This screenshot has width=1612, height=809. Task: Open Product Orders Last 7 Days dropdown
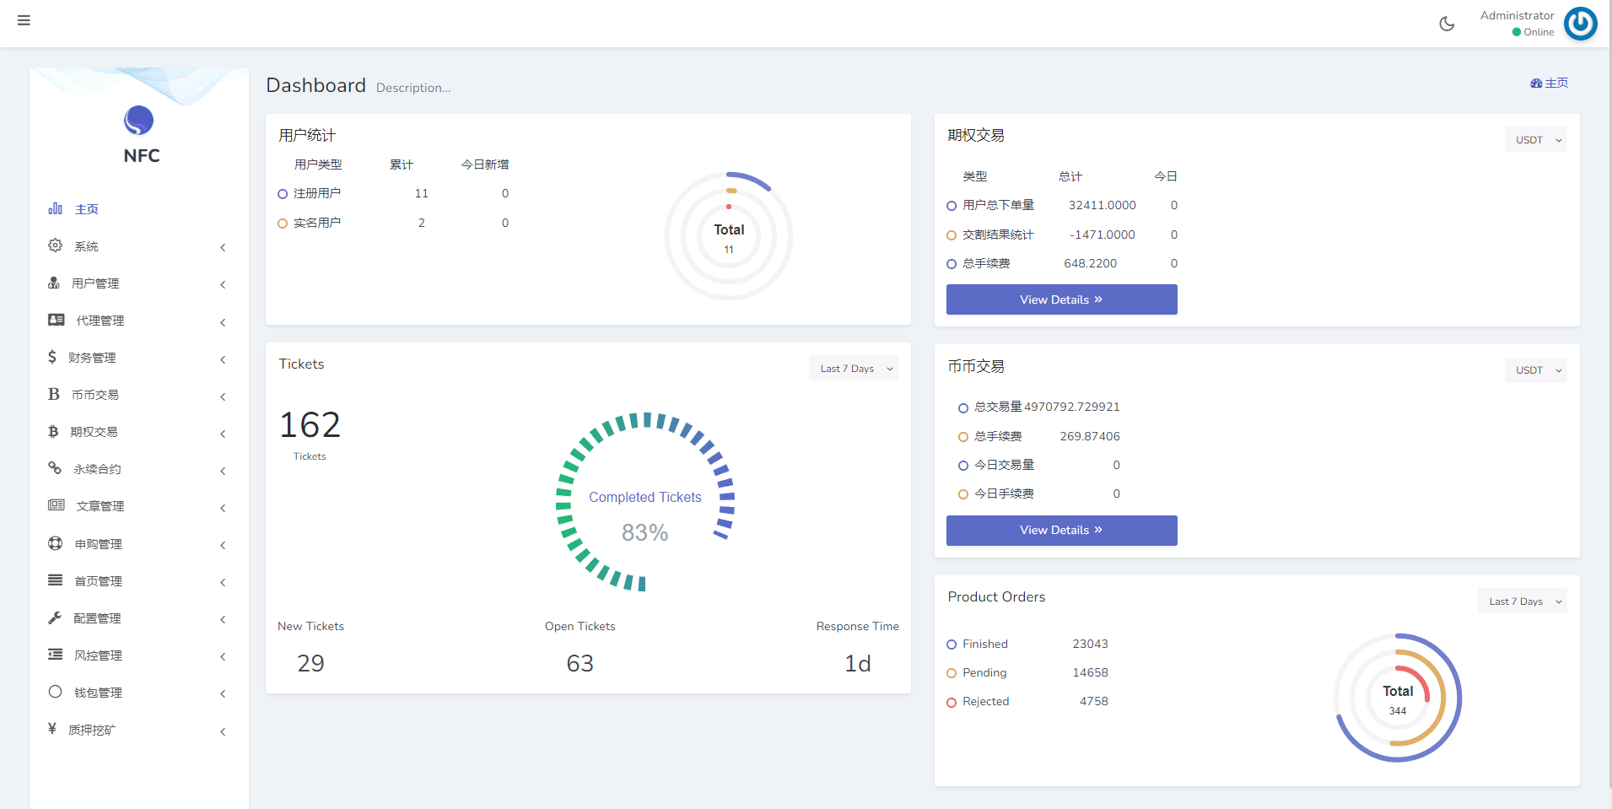(1522, 601)
